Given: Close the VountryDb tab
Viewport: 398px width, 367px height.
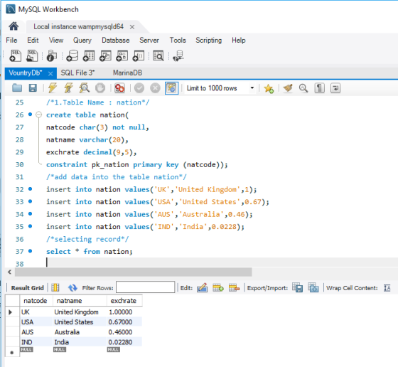Looking at the screenshot, I should pyautogui.click(x=50, y=74).
